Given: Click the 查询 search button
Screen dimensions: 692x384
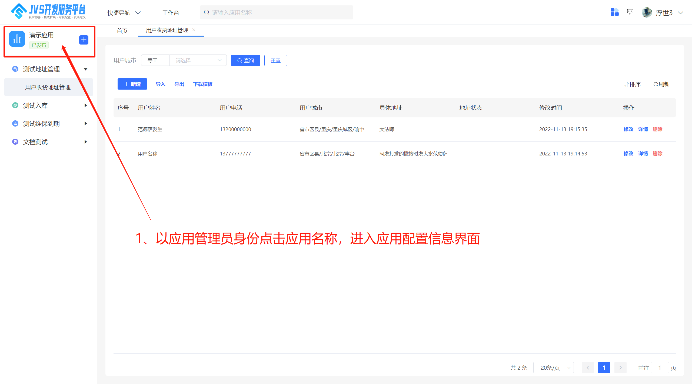Looking at the screenshot, I should [245, 60].
